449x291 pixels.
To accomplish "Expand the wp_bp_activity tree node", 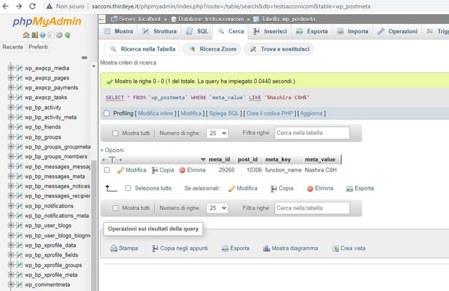I will [11, 108].
